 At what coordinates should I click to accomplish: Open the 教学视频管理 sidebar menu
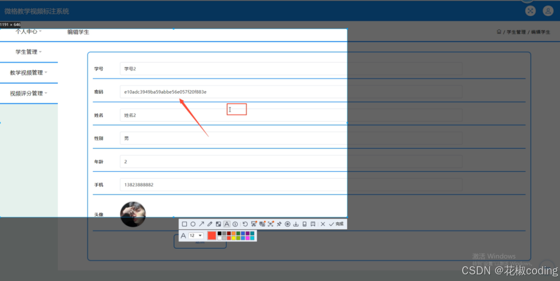pos(28,72)
